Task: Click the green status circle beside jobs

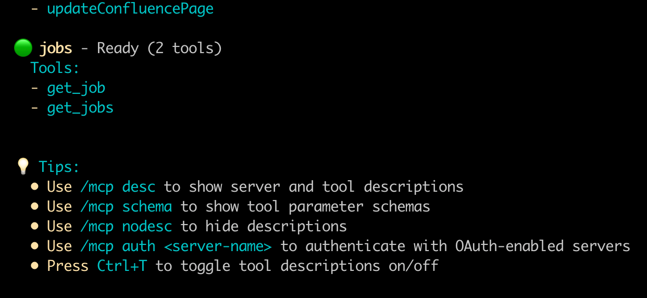Action: (23, 48)
